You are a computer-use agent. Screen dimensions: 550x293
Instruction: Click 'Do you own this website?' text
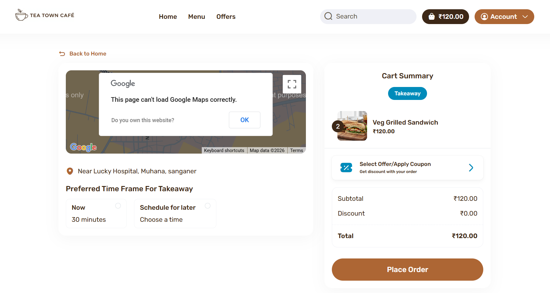coord(143,120)
